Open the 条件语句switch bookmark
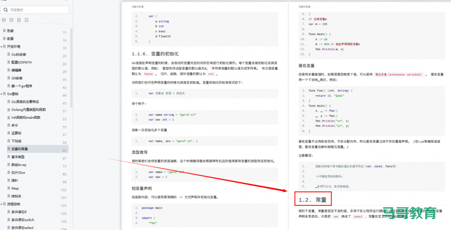 click(x=23, y=220)
